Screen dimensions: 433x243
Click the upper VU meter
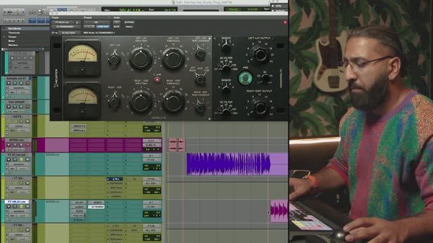click(83, 58)
